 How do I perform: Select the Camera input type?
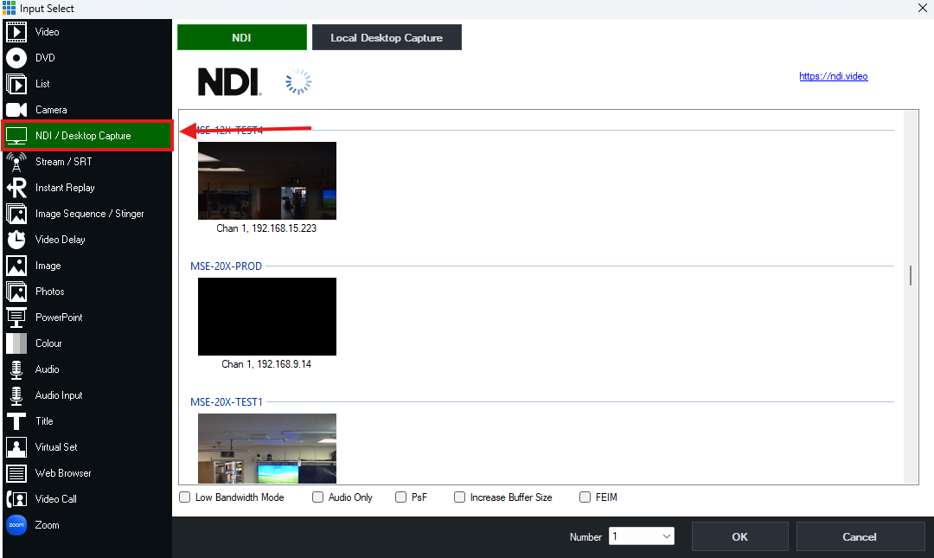(x=52, y=110)
